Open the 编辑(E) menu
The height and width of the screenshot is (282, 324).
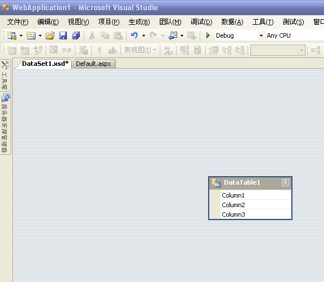[48, 22]
